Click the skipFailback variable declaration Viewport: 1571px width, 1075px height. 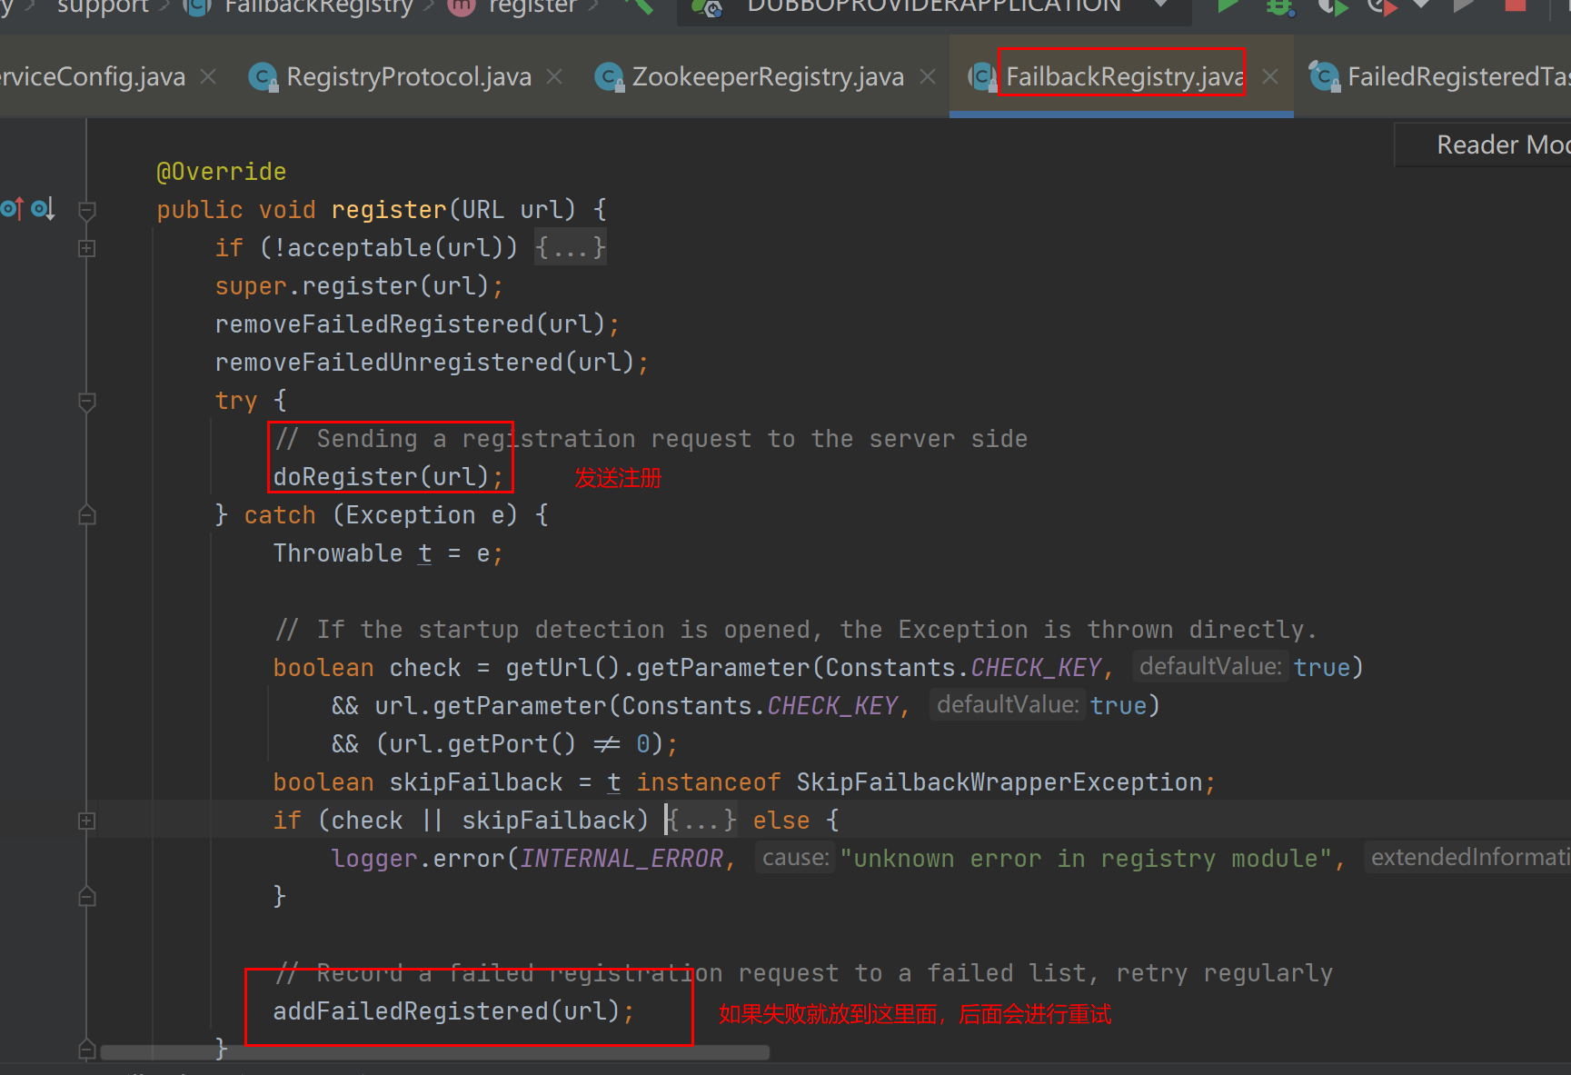[x=476, y=782]
